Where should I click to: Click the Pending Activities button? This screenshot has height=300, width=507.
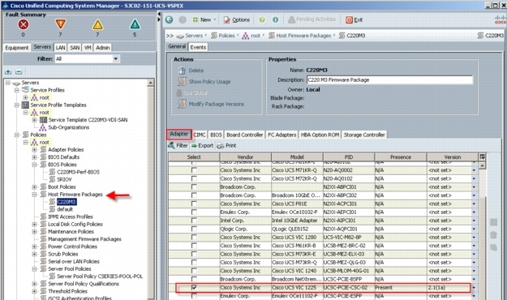tap(312, 19)
